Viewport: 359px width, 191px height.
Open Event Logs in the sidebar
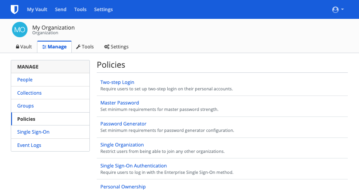(50, 145)
